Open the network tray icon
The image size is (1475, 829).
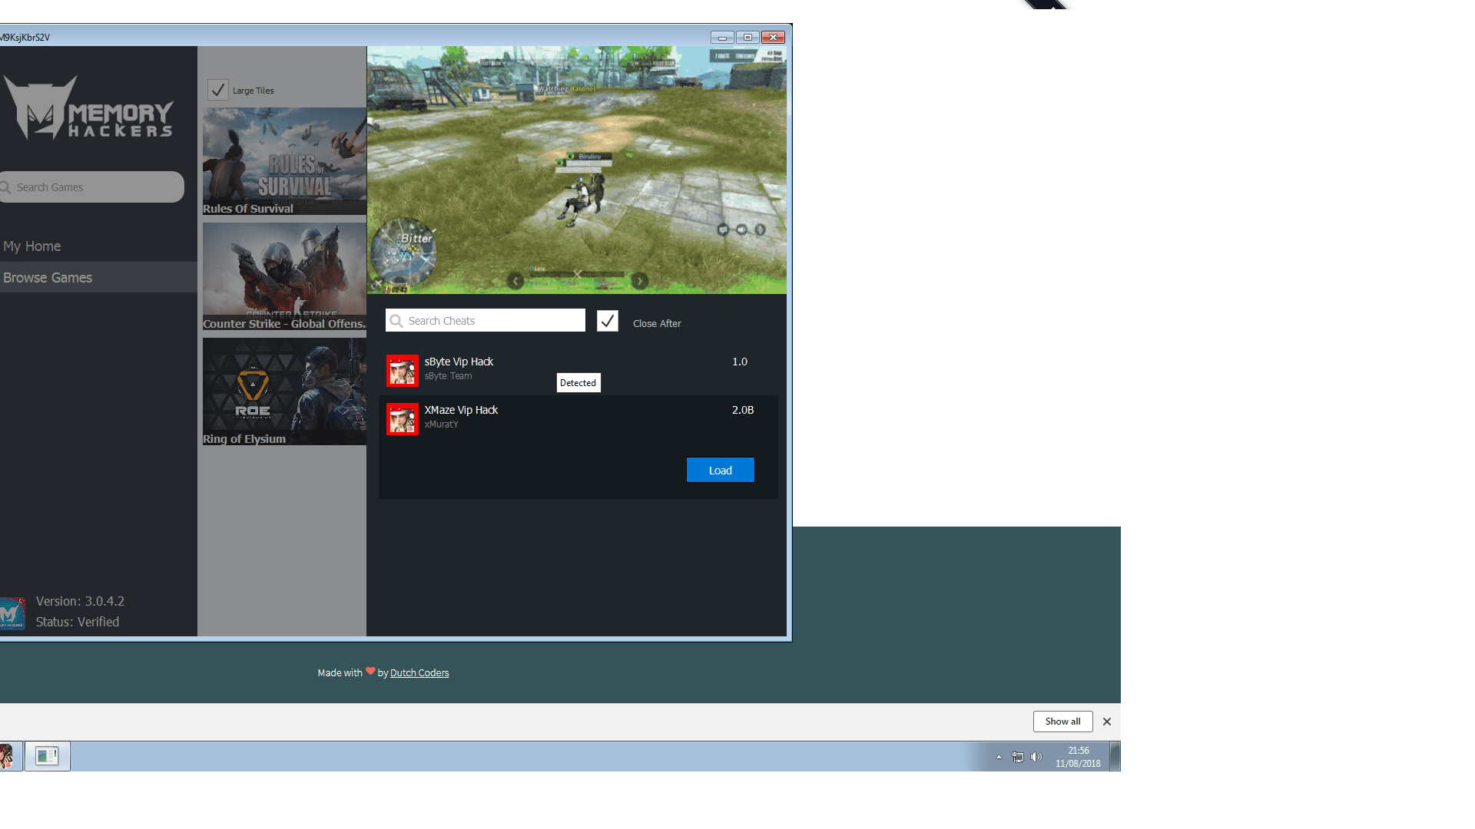[x=1018, y=758]
